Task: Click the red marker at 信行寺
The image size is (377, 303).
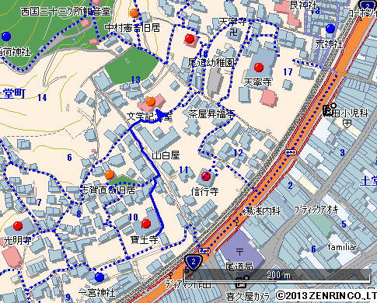Action: pyautogui.click(x=206, y=176)
